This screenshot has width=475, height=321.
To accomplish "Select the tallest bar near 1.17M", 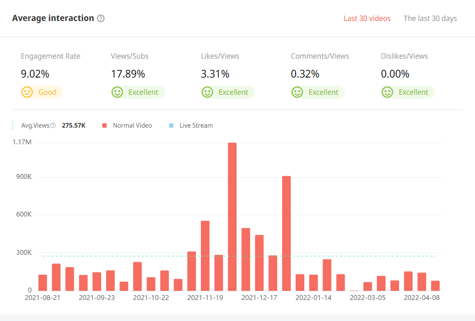I will click(232, 217).
